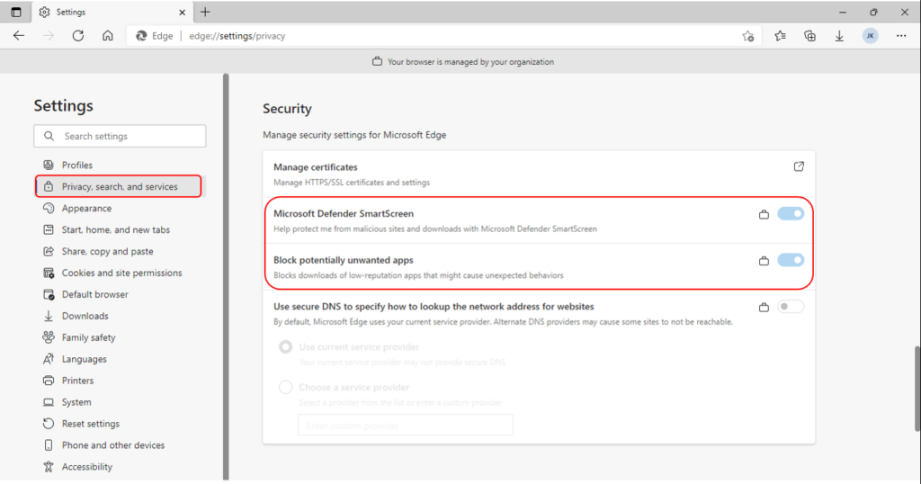
Task: Go back with the Back arrow
Action: (x=19, y=36)
